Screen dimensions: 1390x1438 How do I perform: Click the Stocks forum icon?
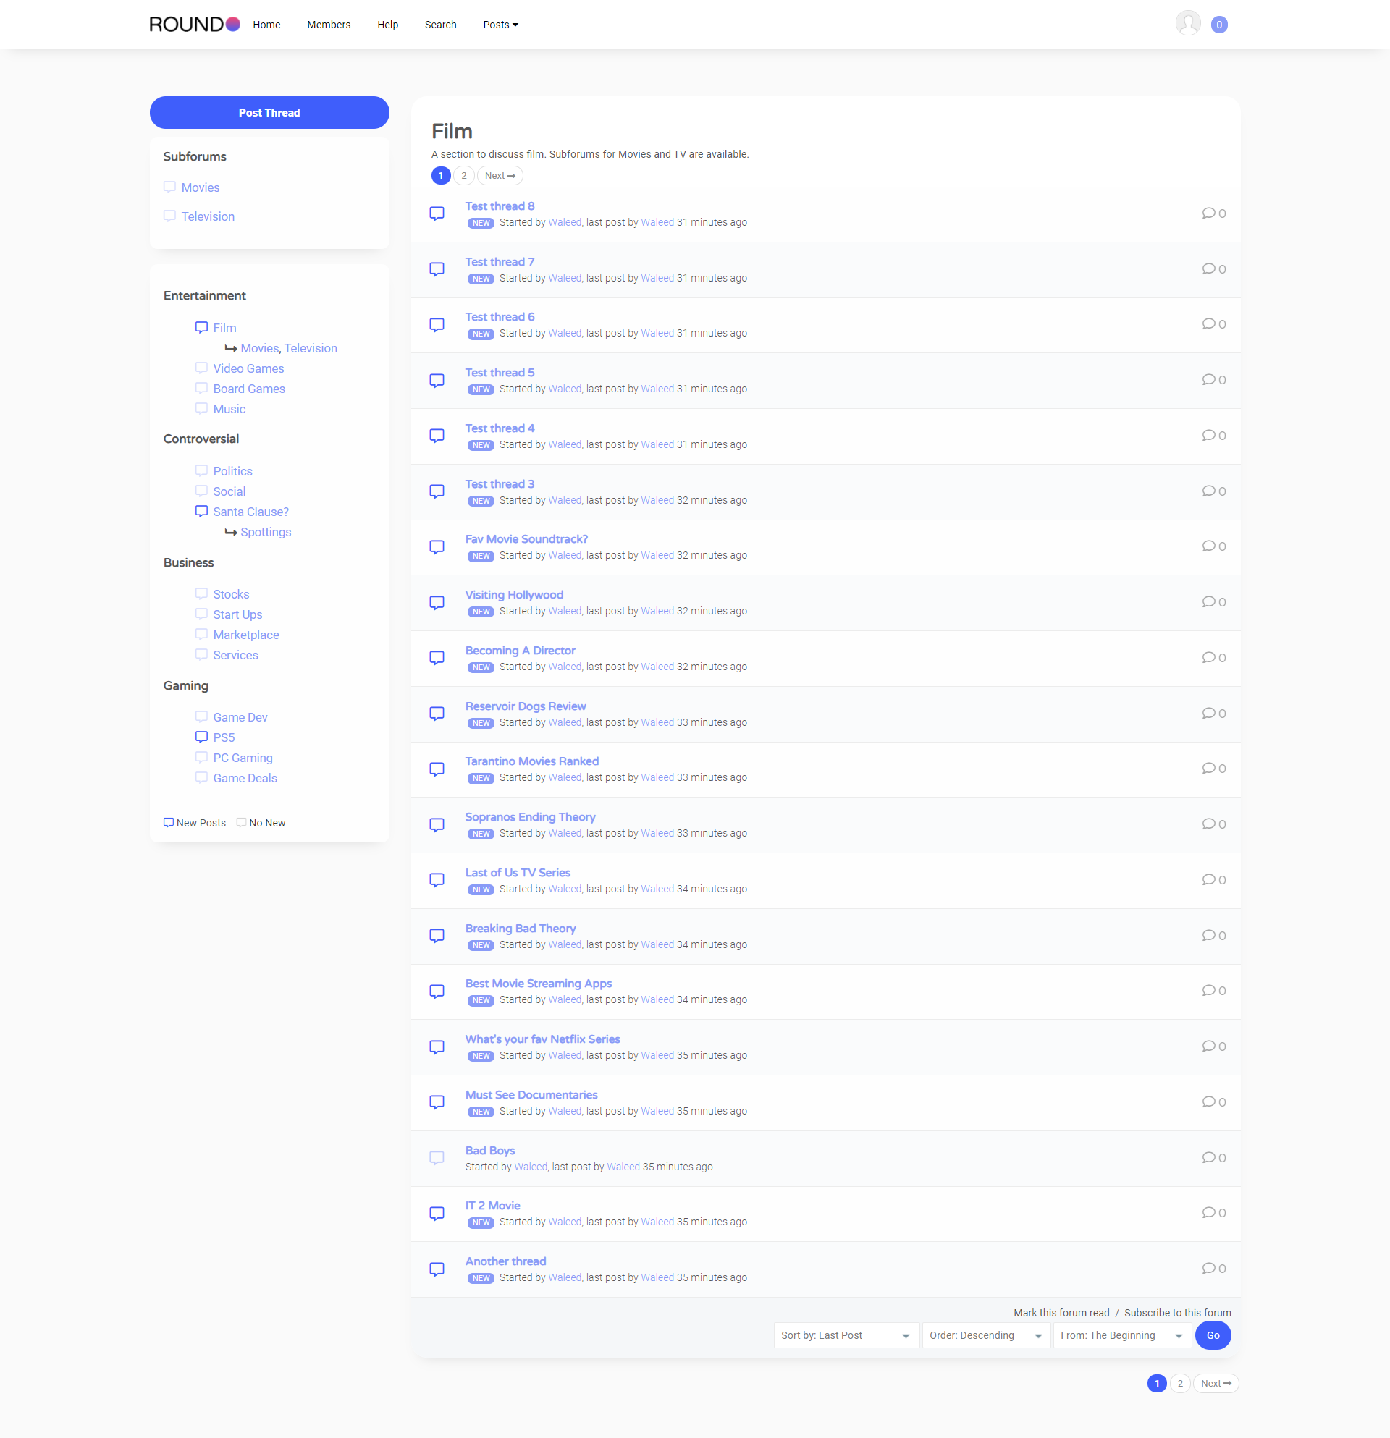click(201, 593)
